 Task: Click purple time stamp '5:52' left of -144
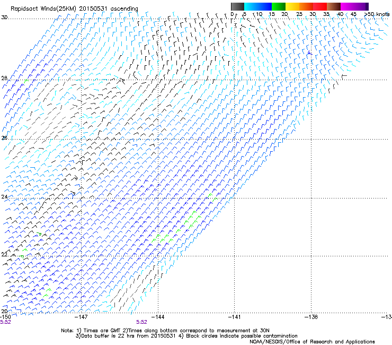tap(141, 322)
